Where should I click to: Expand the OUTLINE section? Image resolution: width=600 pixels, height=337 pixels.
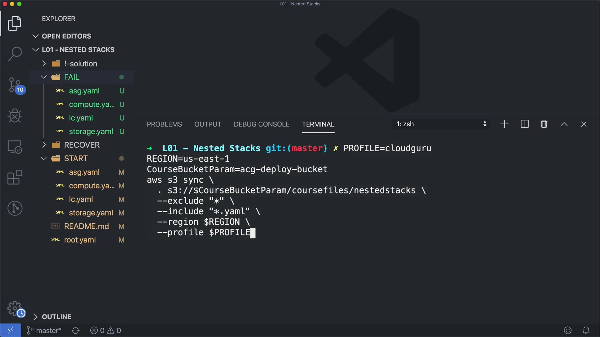pos(57,317)
